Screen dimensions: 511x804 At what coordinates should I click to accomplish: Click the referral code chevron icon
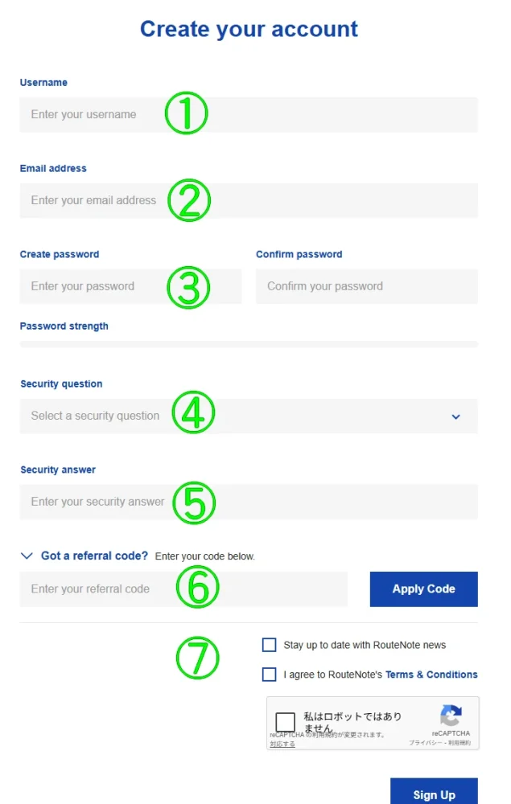coord(27,556)
